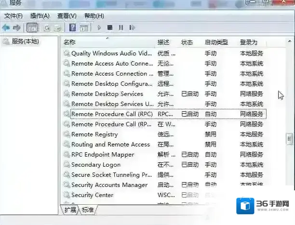Click the show/hide action pane icon
295x225 pixels.
84,28
